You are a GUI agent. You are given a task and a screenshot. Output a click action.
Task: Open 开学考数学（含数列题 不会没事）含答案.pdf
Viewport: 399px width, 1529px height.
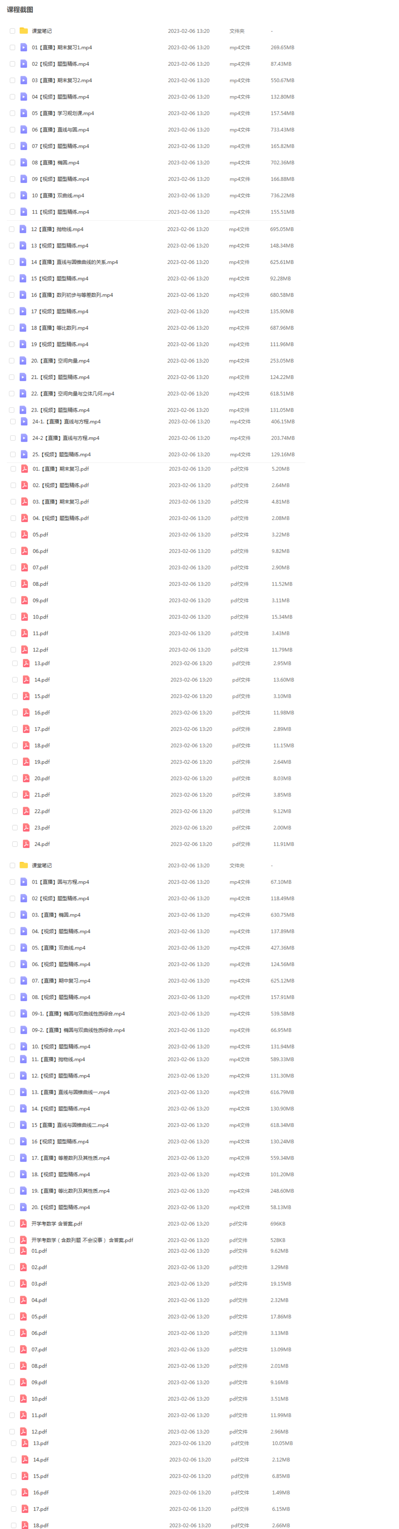[x=83, y=1240]
